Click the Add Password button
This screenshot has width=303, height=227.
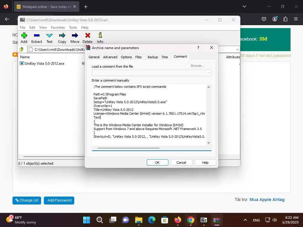pos(59,200)
